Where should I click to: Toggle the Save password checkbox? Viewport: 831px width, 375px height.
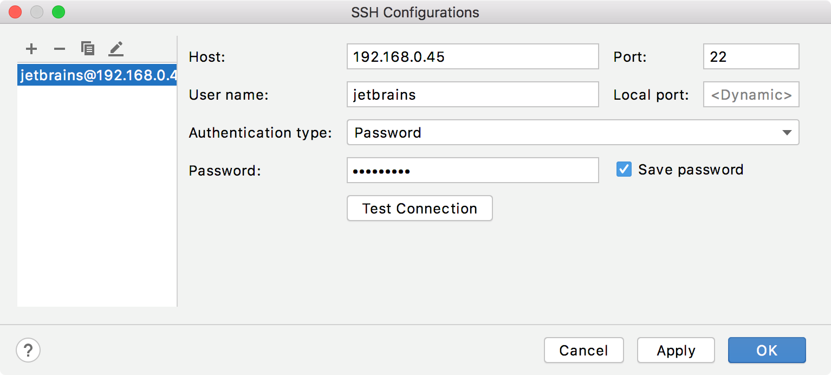coord(624,169)
